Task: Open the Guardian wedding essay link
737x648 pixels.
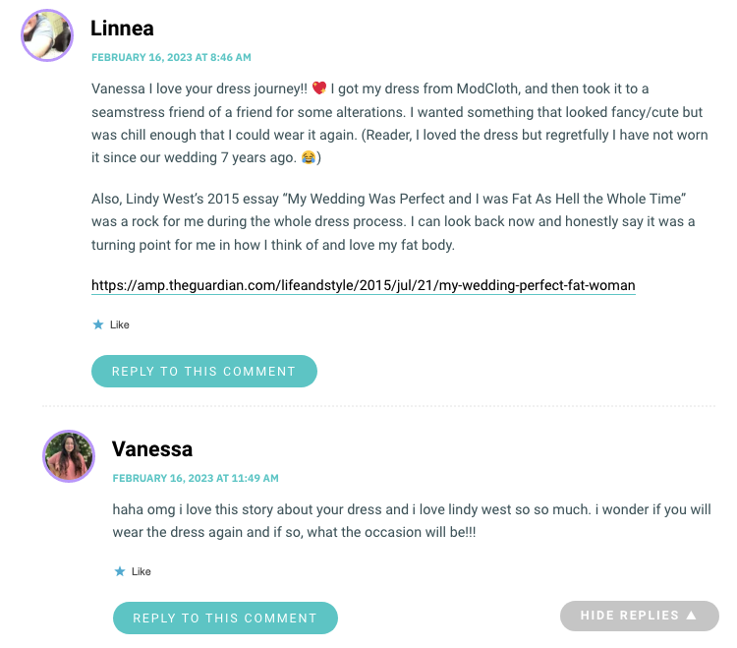Action: pos(364,285)
